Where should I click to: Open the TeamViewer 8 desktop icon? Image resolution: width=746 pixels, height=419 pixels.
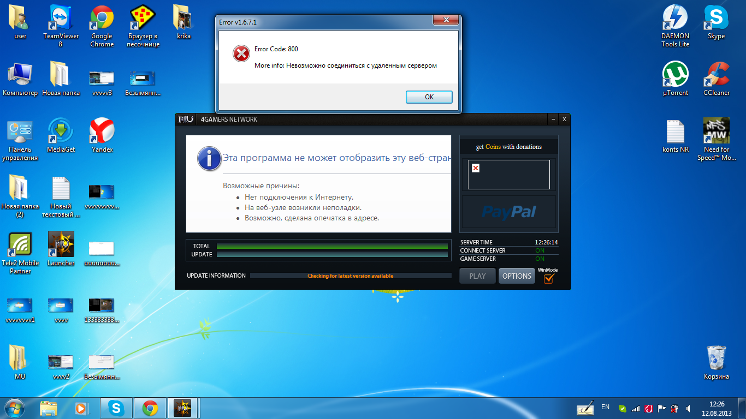61,19
